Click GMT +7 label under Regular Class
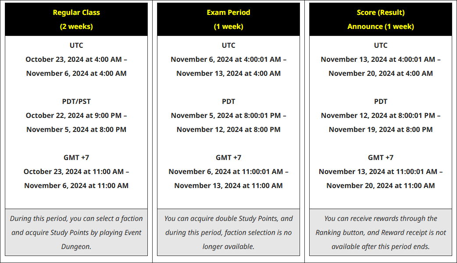This screenshot has height=263, width=457. pyautogui.click(x=76, y=157)
